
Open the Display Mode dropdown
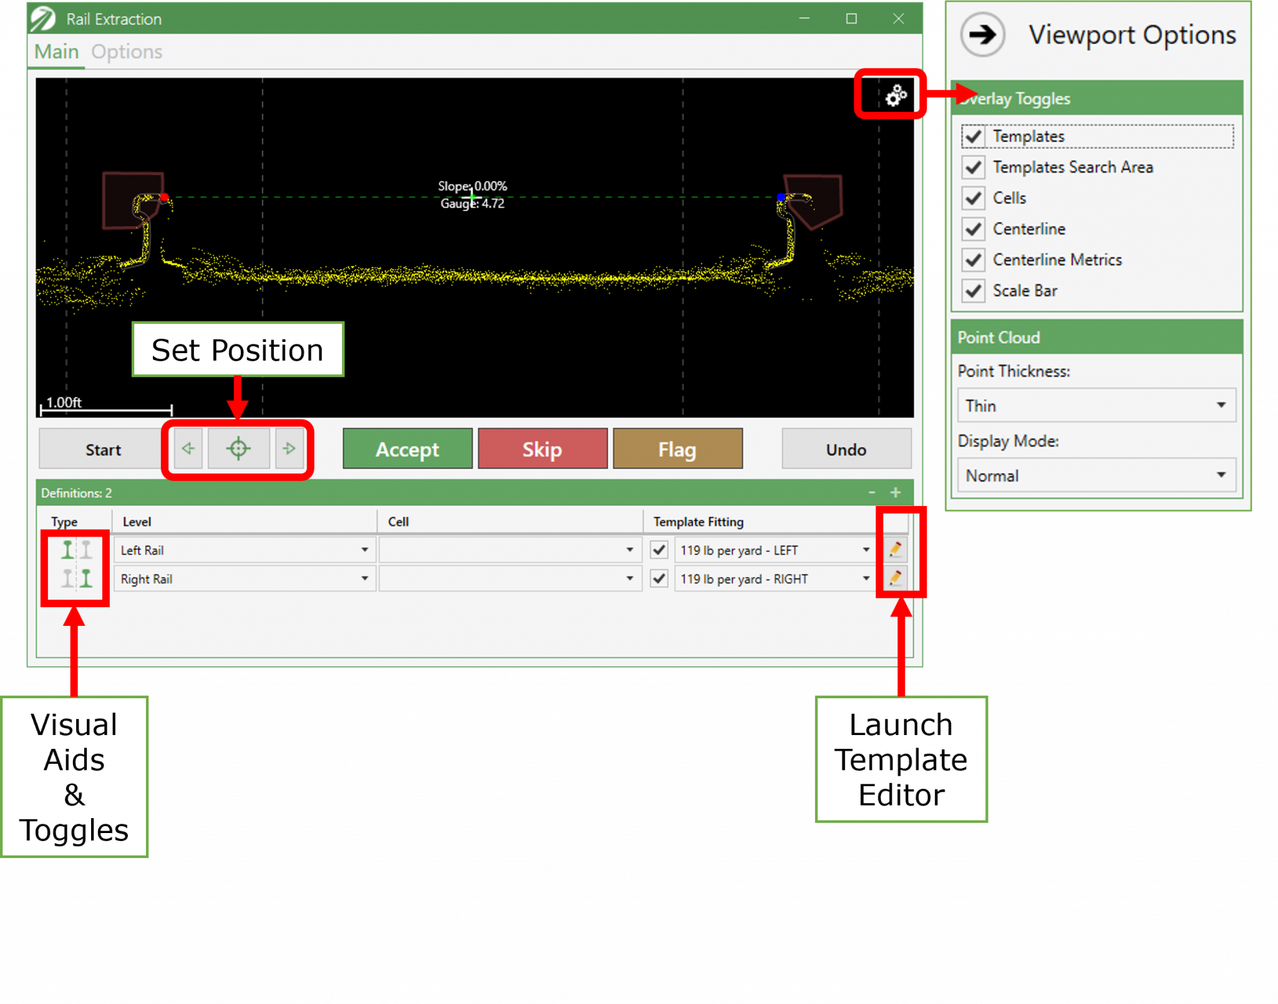(x=1221, y=475)
